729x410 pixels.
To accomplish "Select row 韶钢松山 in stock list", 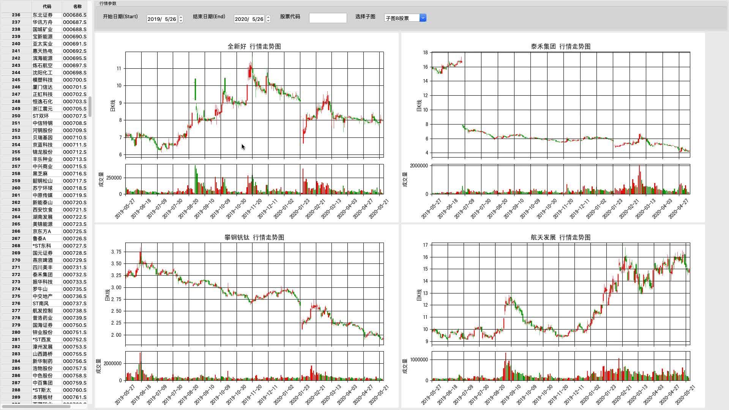I will (44, 181).
